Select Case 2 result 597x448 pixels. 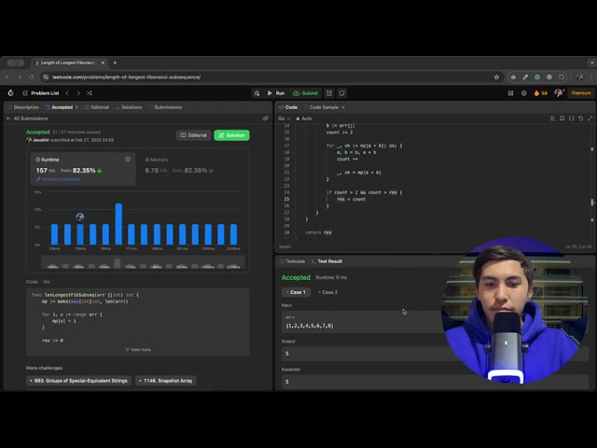(327, 292)
